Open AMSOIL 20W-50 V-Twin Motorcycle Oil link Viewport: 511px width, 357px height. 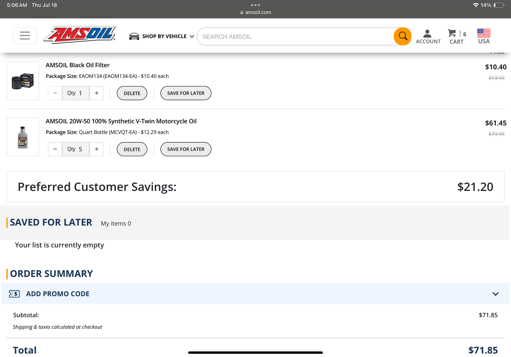click(x=121, y=121)
